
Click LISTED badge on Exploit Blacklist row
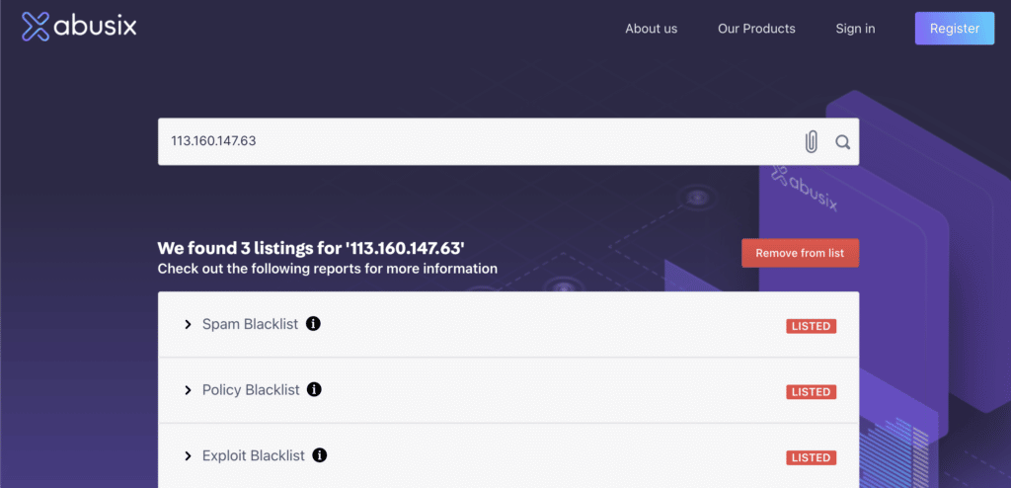tap(812, 457)
